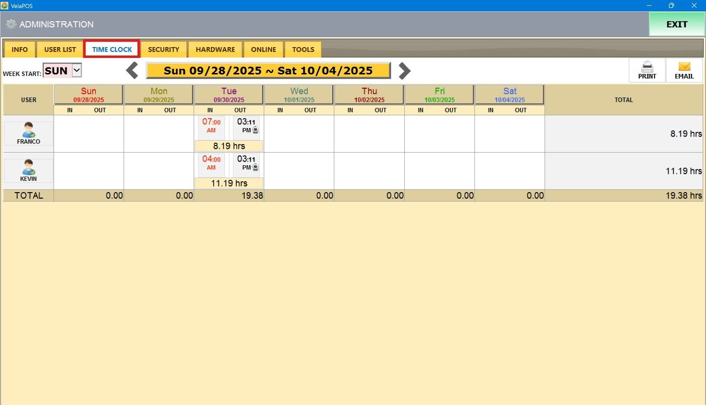Click the Sat 10/04/2025 column header
Screen dimensions: 706x405
pyautogui.click(x=509, y=95)
